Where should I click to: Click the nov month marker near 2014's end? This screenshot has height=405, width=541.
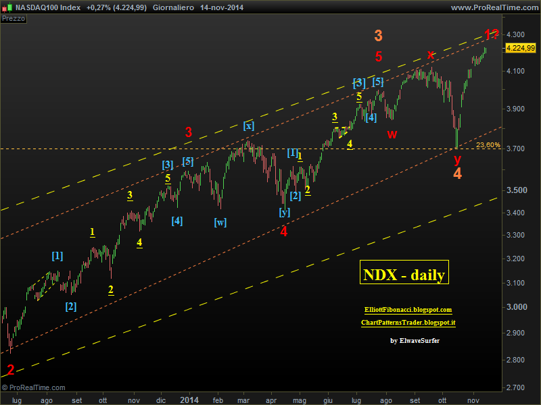(x=473, y=400)
